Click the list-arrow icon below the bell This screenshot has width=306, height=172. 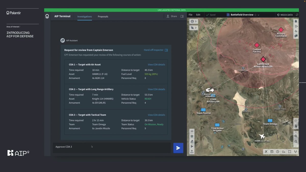(296, 26)
